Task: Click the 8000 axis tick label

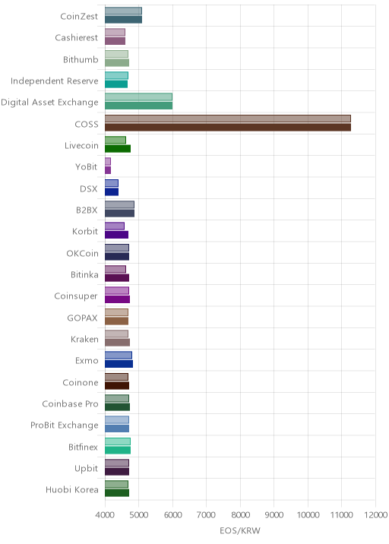Action: (x=240, y=515)
